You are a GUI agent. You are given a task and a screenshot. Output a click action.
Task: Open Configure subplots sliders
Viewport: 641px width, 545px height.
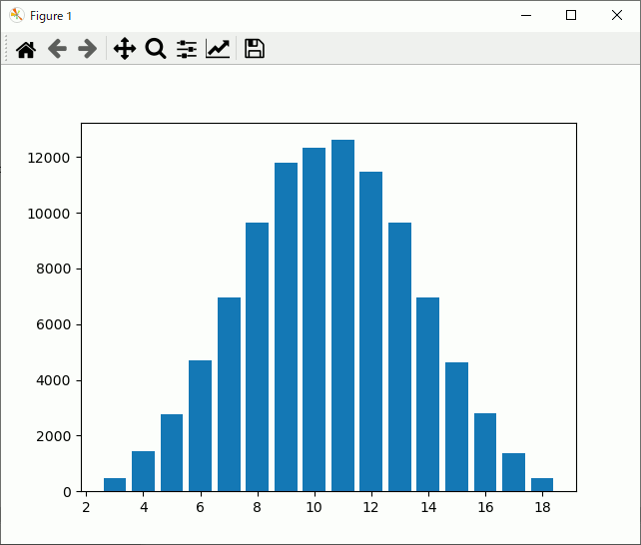(187, 49)
